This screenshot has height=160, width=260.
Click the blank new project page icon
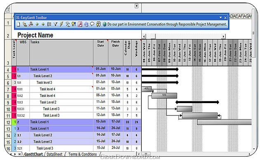(19, 24)
